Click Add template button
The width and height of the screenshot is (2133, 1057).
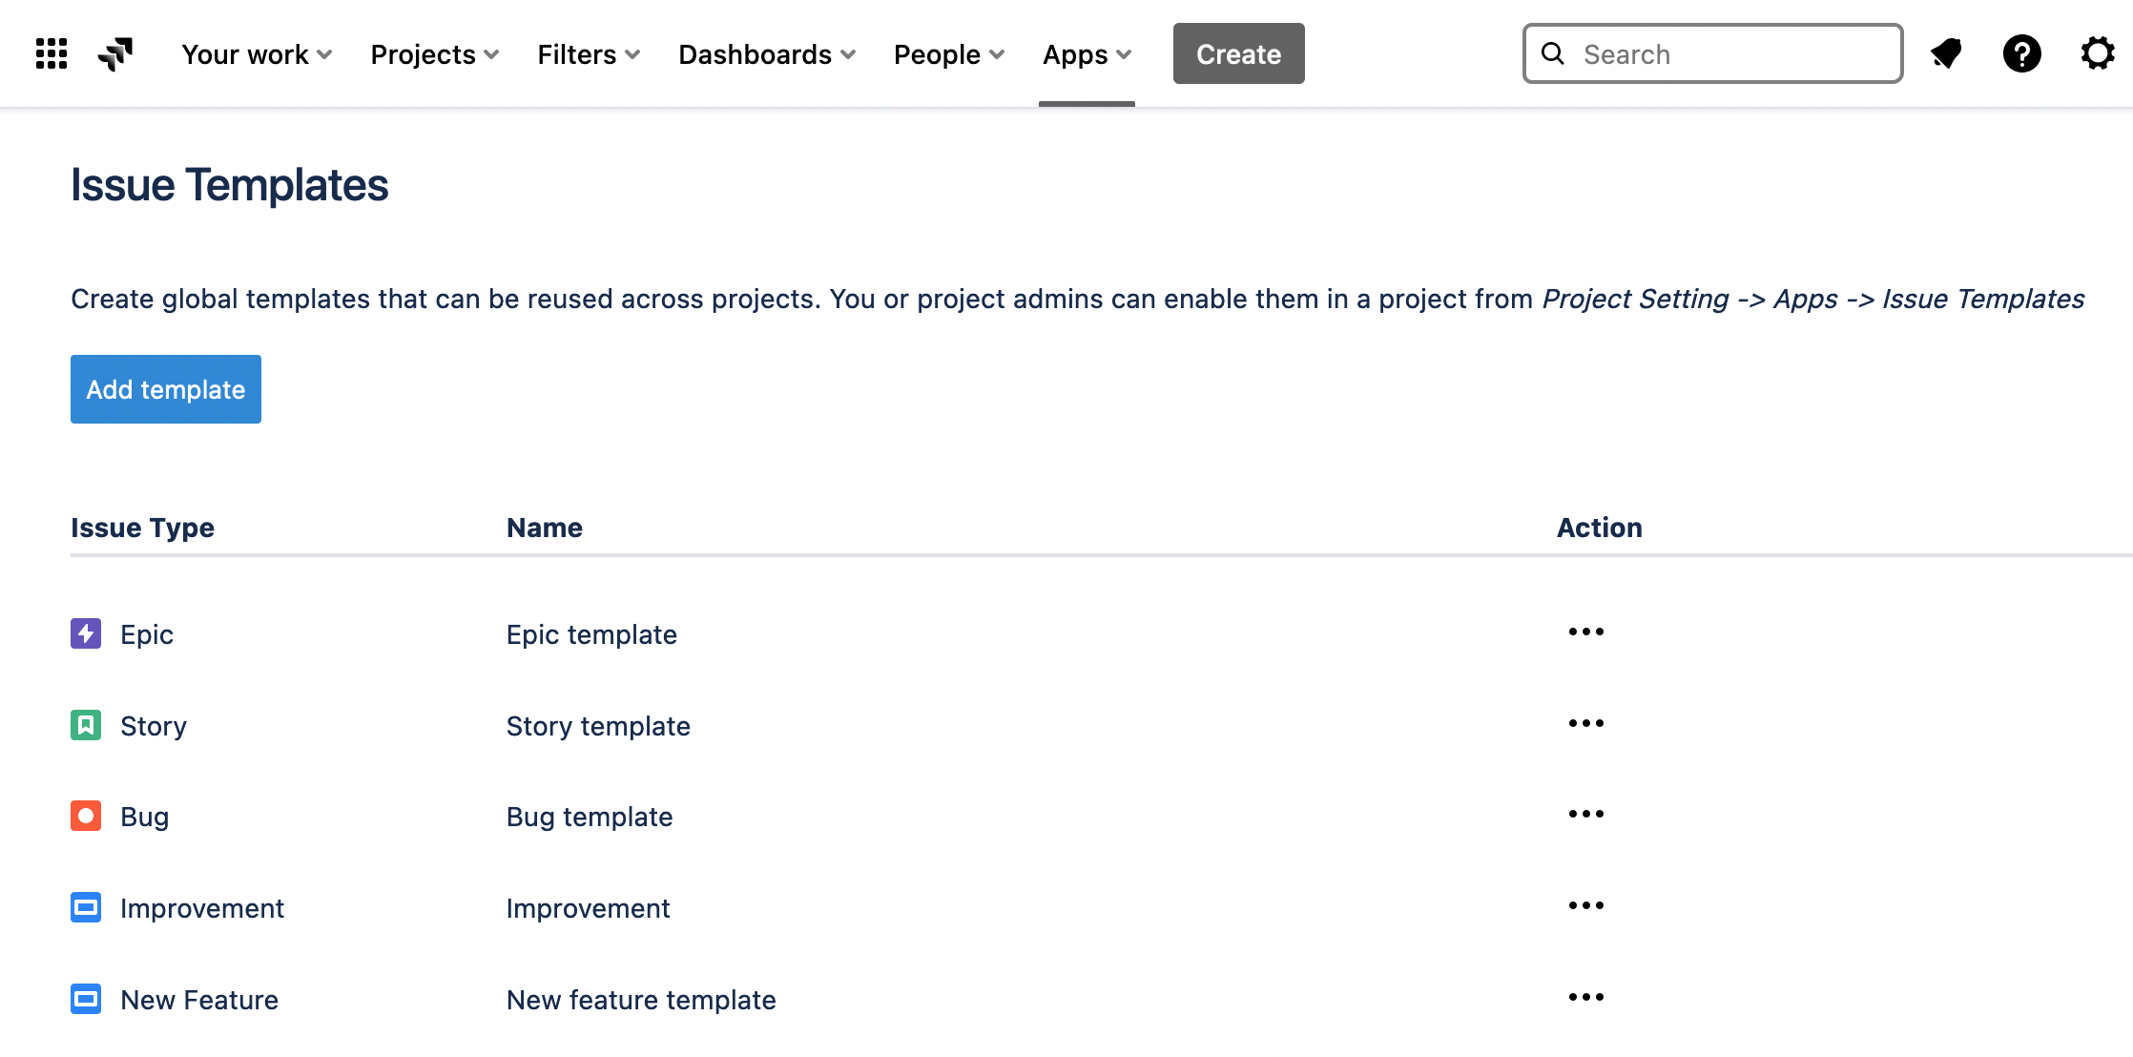coord(165,389)
